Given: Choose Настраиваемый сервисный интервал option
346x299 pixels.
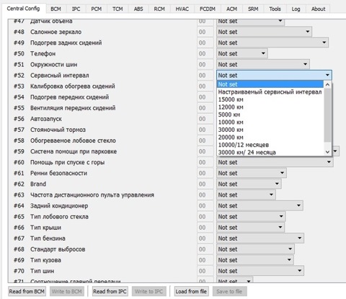Looking at the screenshot, I should pyautogui.click(x=270, y=92).
